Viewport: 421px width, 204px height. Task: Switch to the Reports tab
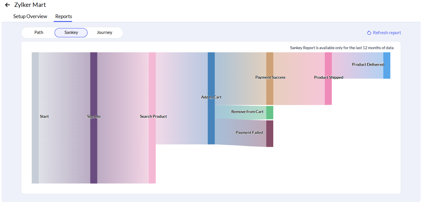coord(64,16)
